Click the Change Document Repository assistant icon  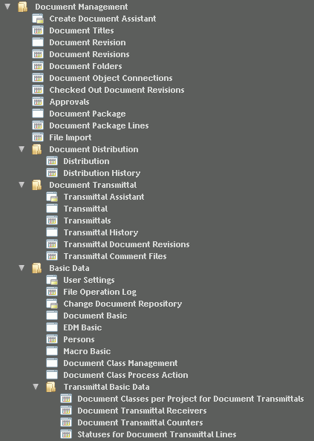click(x=52, y=304)
